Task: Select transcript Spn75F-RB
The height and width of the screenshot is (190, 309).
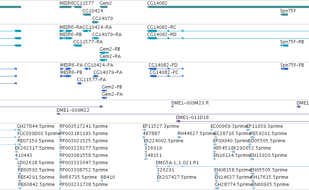Action: 292,42
